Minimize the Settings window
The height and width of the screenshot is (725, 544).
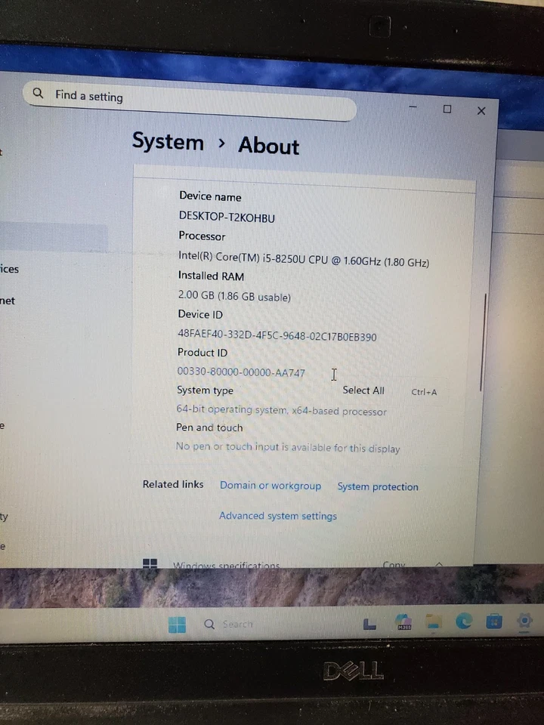click(413, 107)
